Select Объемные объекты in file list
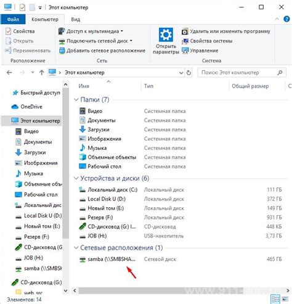 point(108,157)
